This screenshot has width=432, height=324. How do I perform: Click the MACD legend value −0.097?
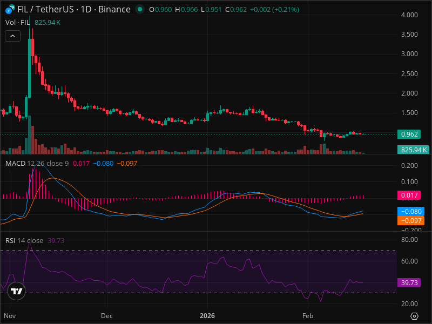point(127,164)
